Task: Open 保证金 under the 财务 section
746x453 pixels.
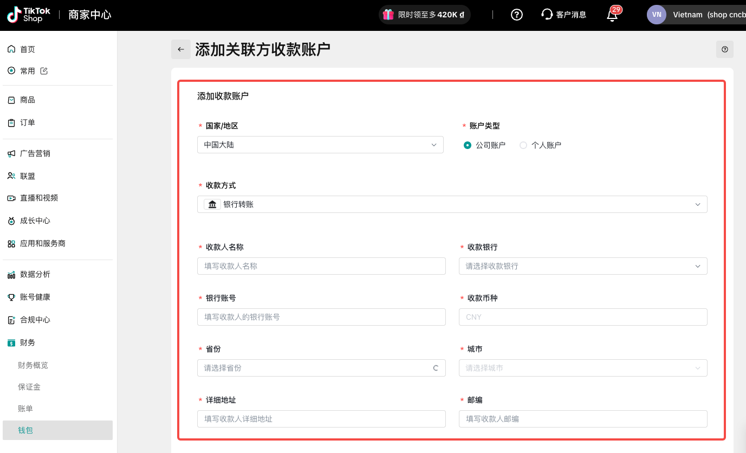Action: (x=29, y=387)
